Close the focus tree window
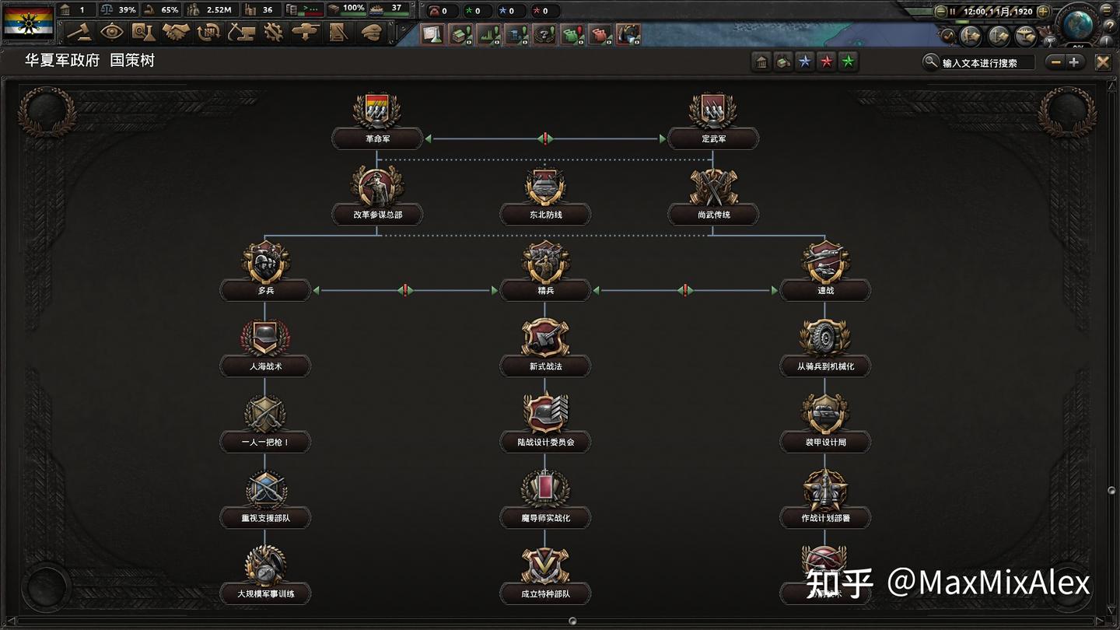Viewport: 1120px width, 630px height. [1103, 62]
